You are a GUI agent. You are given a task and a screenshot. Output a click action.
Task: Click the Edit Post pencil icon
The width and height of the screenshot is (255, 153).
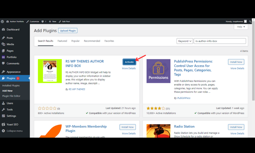click(60, 21)
